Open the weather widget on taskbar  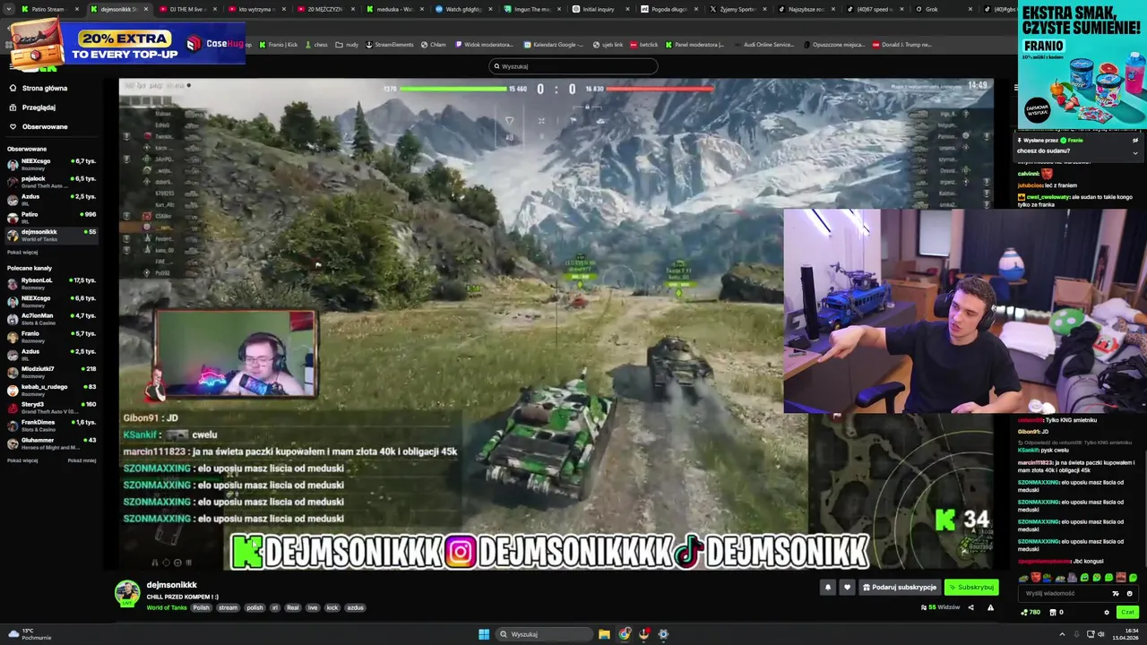pos(30,634)
